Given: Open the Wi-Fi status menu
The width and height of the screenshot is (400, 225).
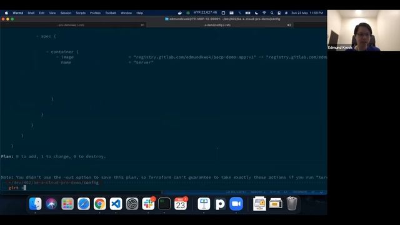Looking at the screenshot, I should [264, 12].
